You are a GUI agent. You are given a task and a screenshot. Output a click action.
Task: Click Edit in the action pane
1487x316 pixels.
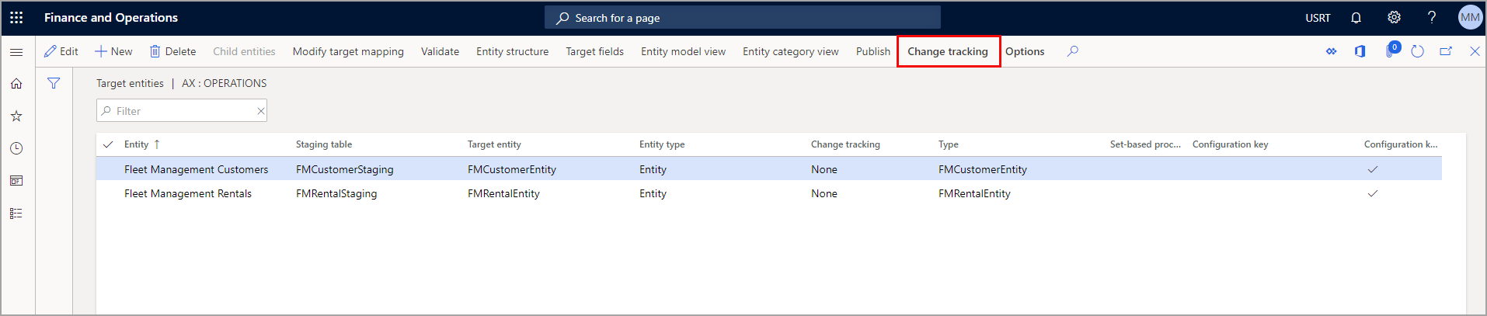(61, 51)
